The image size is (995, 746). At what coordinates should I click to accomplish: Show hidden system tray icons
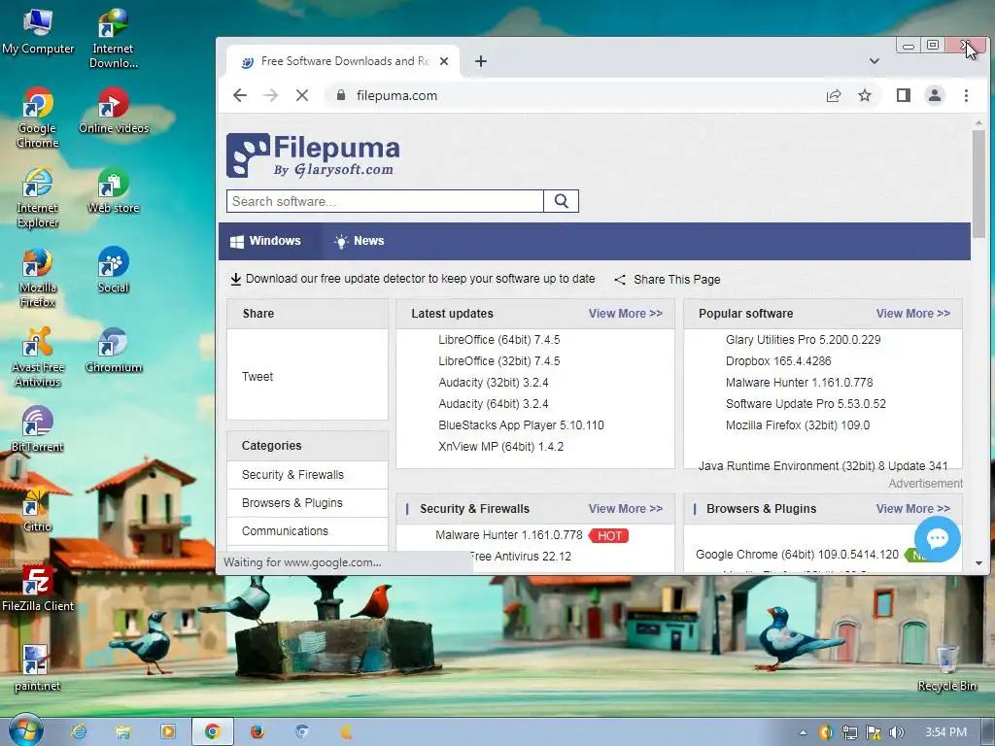[x=804, y=732]
